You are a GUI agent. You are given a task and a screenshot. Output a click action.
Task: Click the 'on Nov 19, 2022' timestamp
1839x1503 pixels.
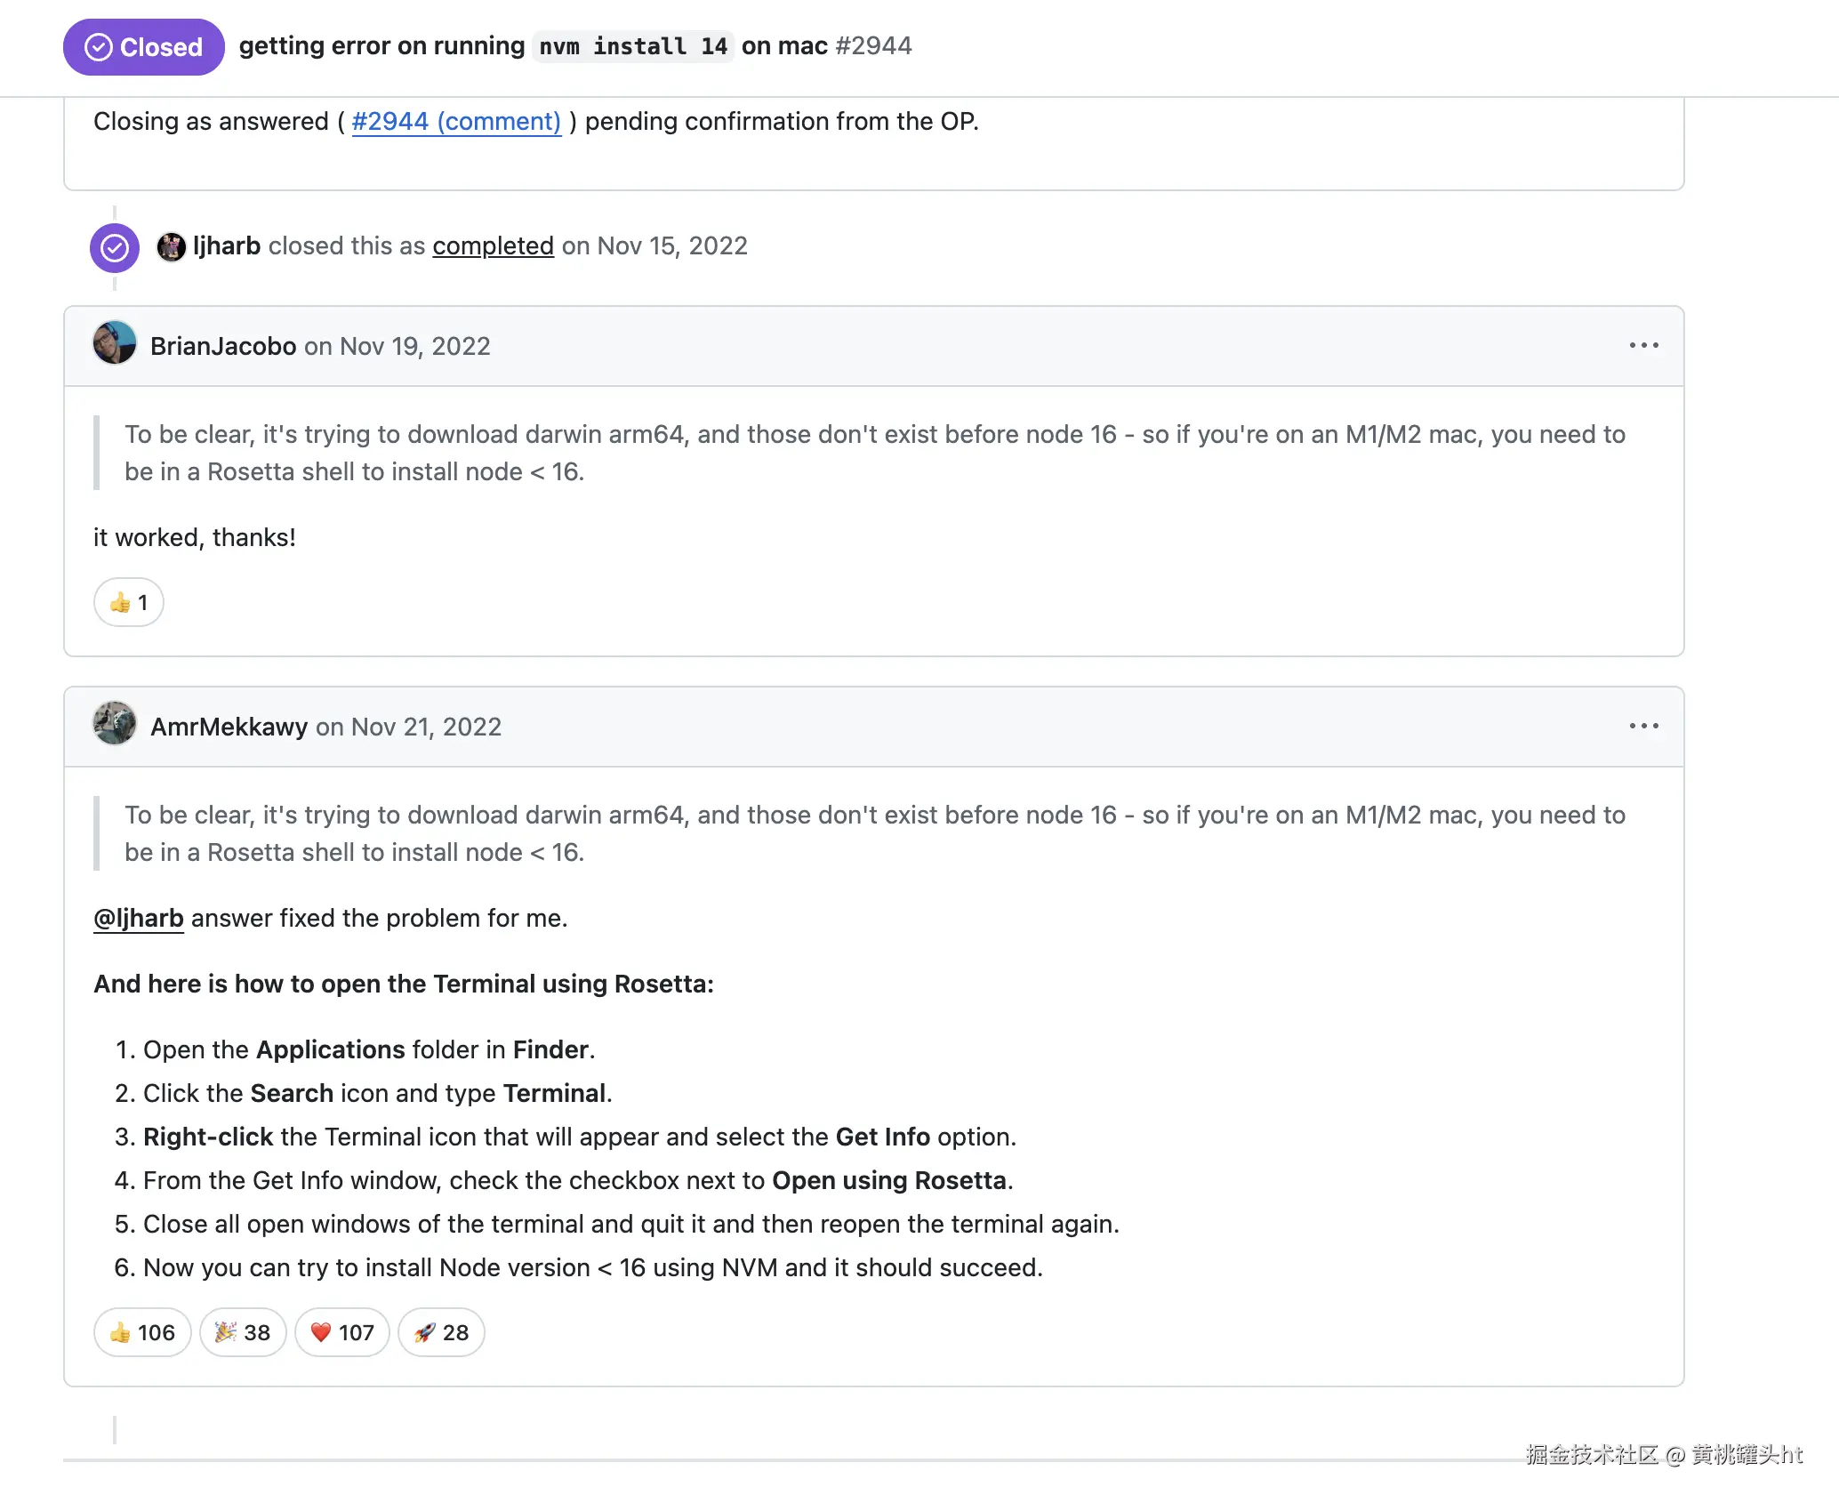coord(398,346)
